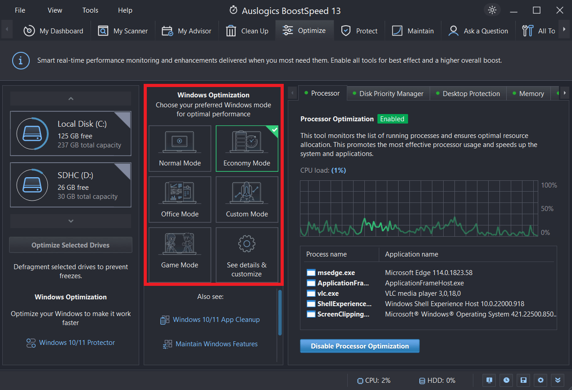Open the Help menu
The width and height of the screenshot is (572, 390).
[125, 10]
